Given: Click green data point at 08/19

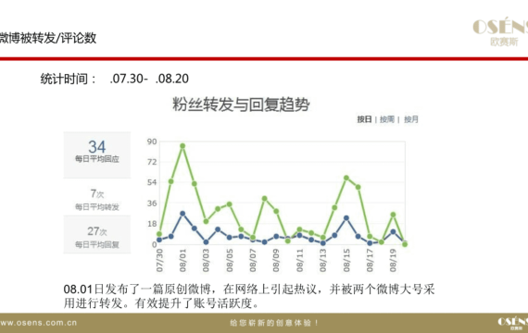Looking at the screenshot, I should [393, 215].
